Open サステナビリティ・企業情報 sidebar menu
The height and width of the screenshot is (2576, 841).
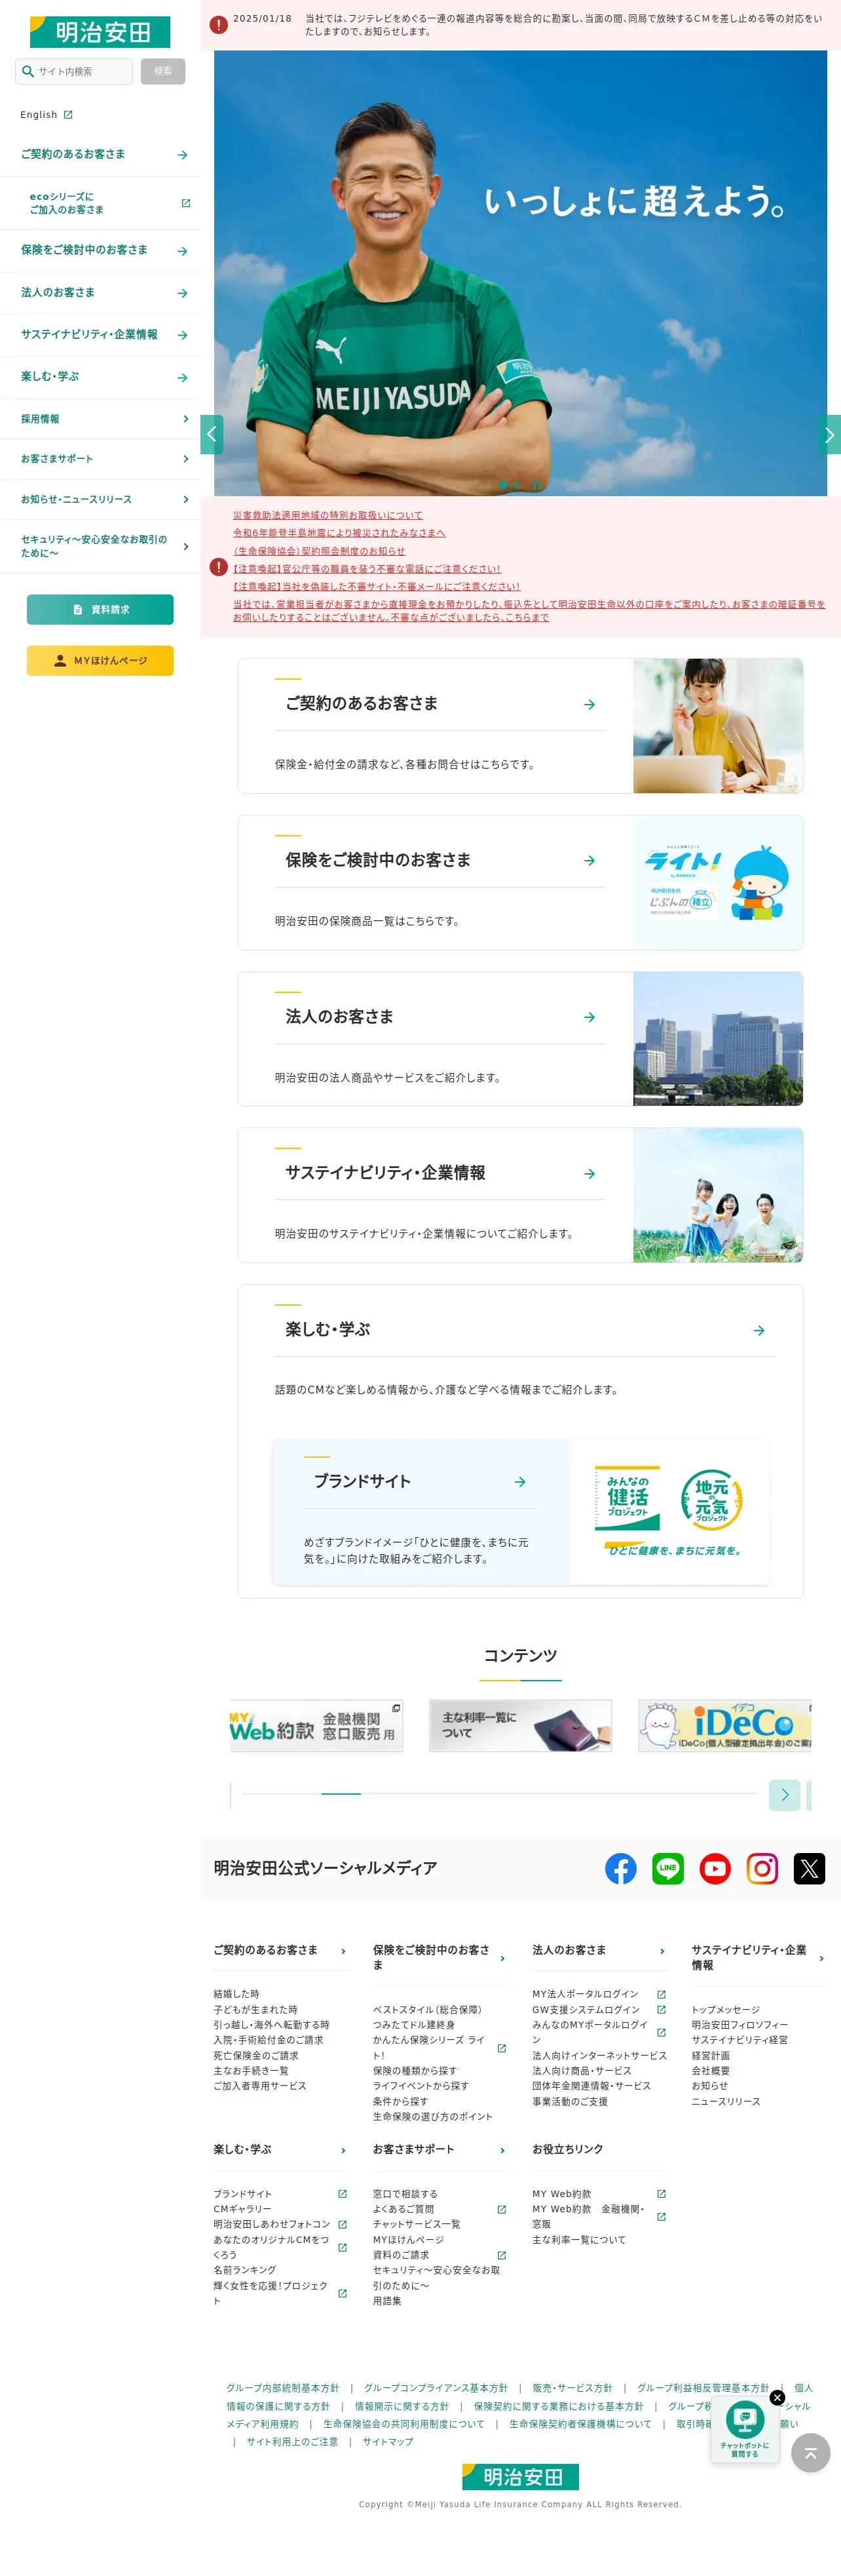tap(100, 334)
